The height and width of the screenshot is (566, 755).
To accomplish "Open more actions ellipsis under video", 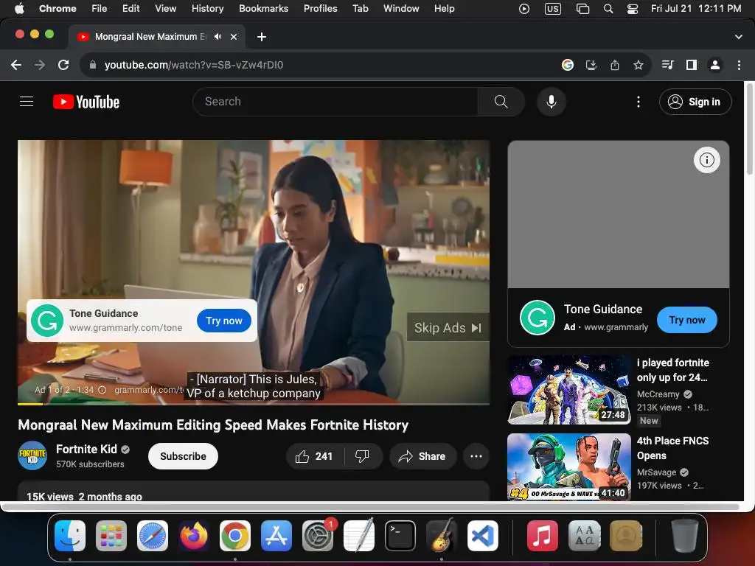I will tap(476, 456).
